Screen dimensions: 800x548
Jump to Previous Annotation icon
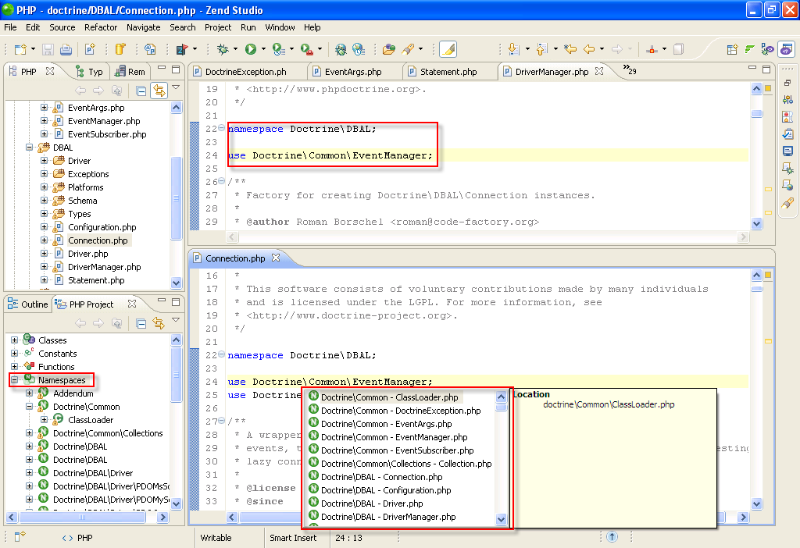542,49
